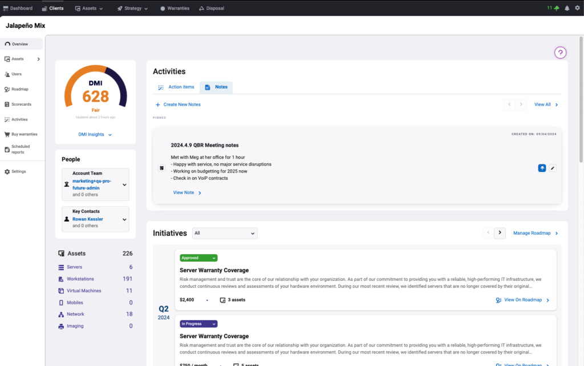
Task: Click the Virtual Machines asset icon
Action: 61,291
